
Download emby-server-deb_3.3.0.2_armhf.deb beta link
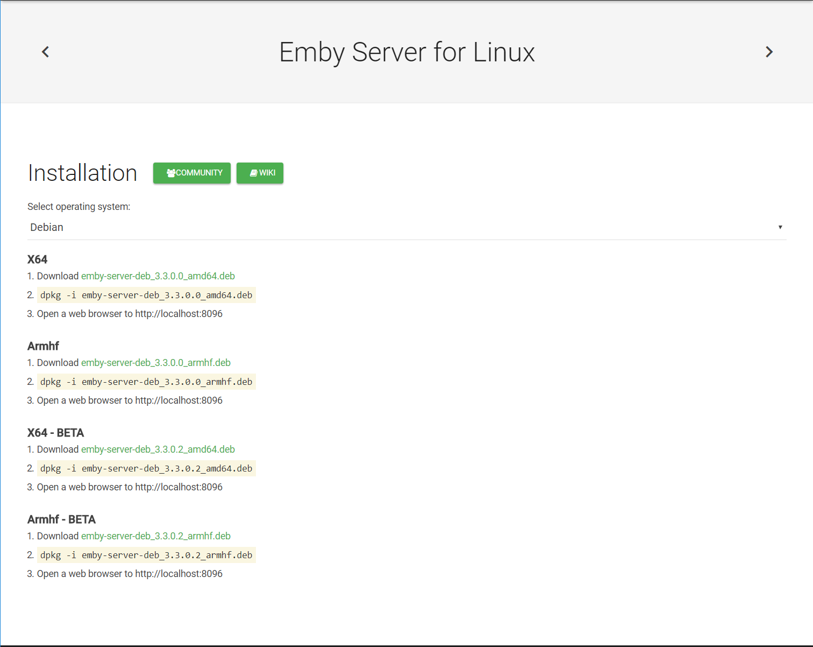pyautogui.click(x=156, y=536)
